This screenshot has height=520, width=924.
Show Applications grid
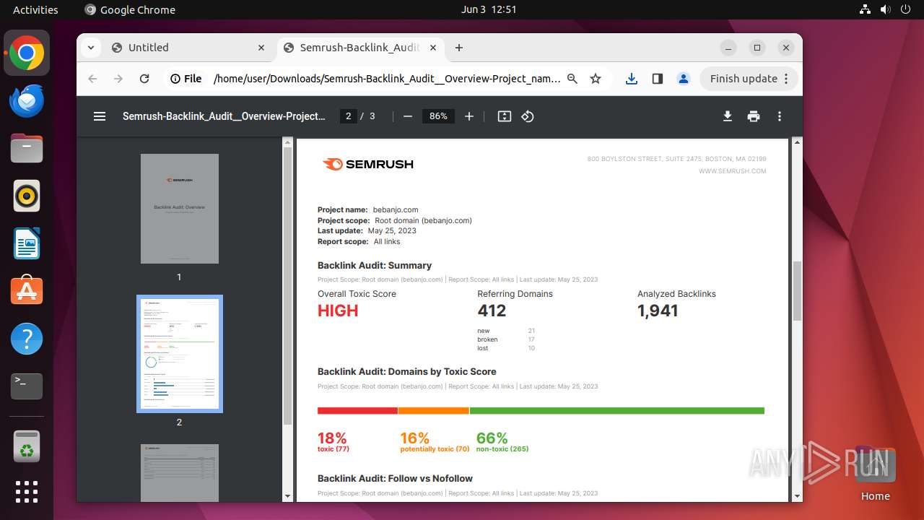[x=27, y=492]
